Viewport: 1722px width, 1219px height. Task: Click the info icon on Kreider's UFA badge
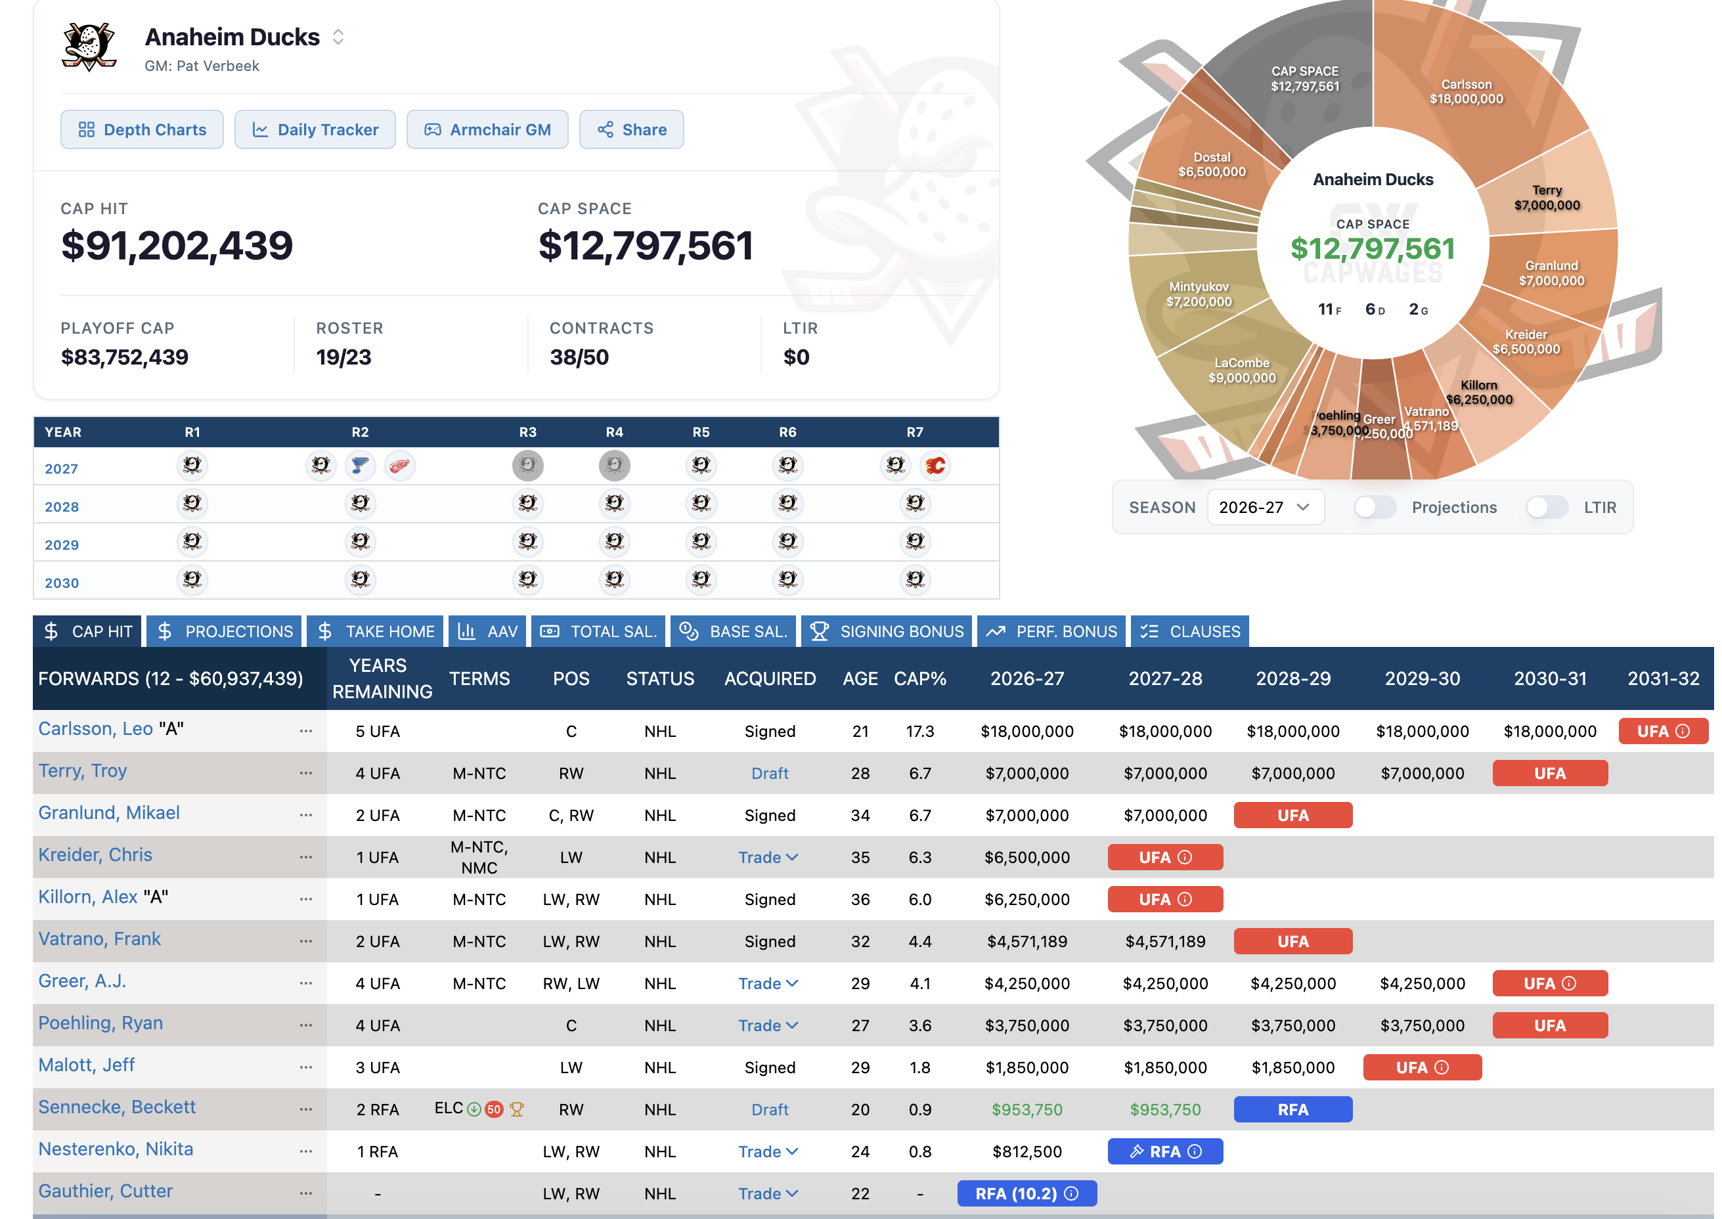(1185, 857)
